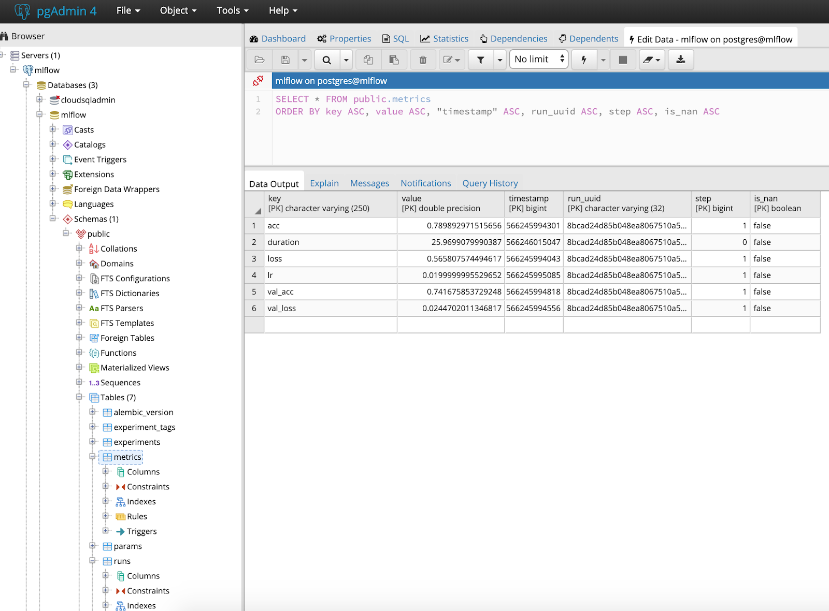Switch to the Dependencies tab
Screen dimensions: 829x611
point(513,39)
